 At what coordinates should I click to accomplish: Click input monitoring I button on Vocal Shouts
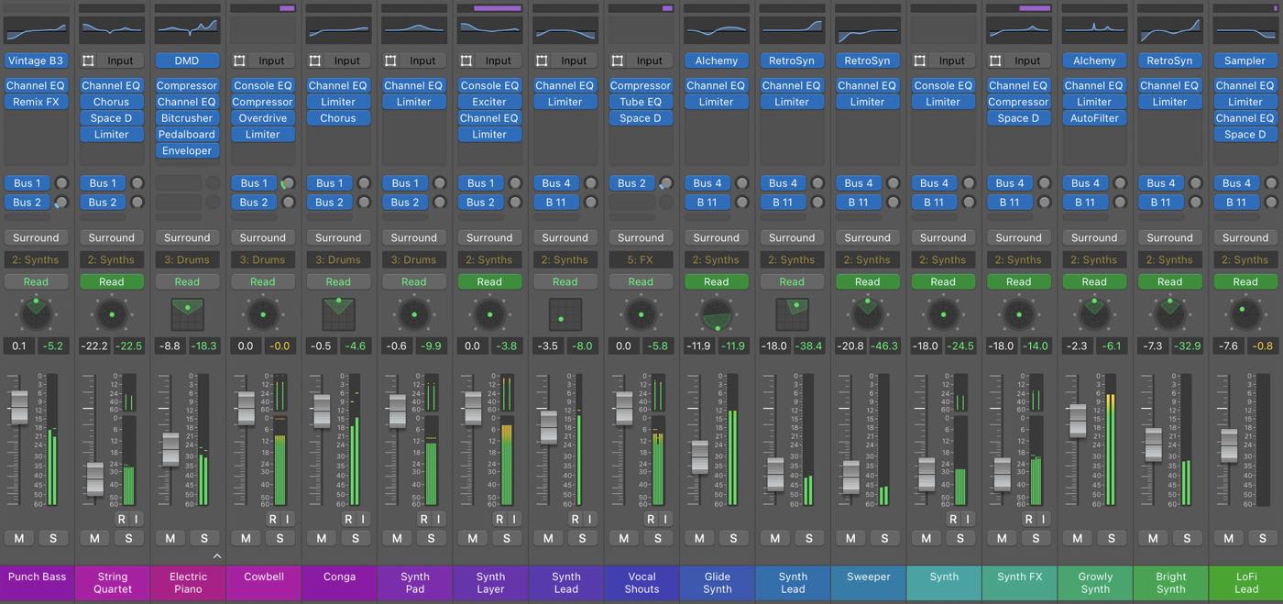(x=664, y=519)
